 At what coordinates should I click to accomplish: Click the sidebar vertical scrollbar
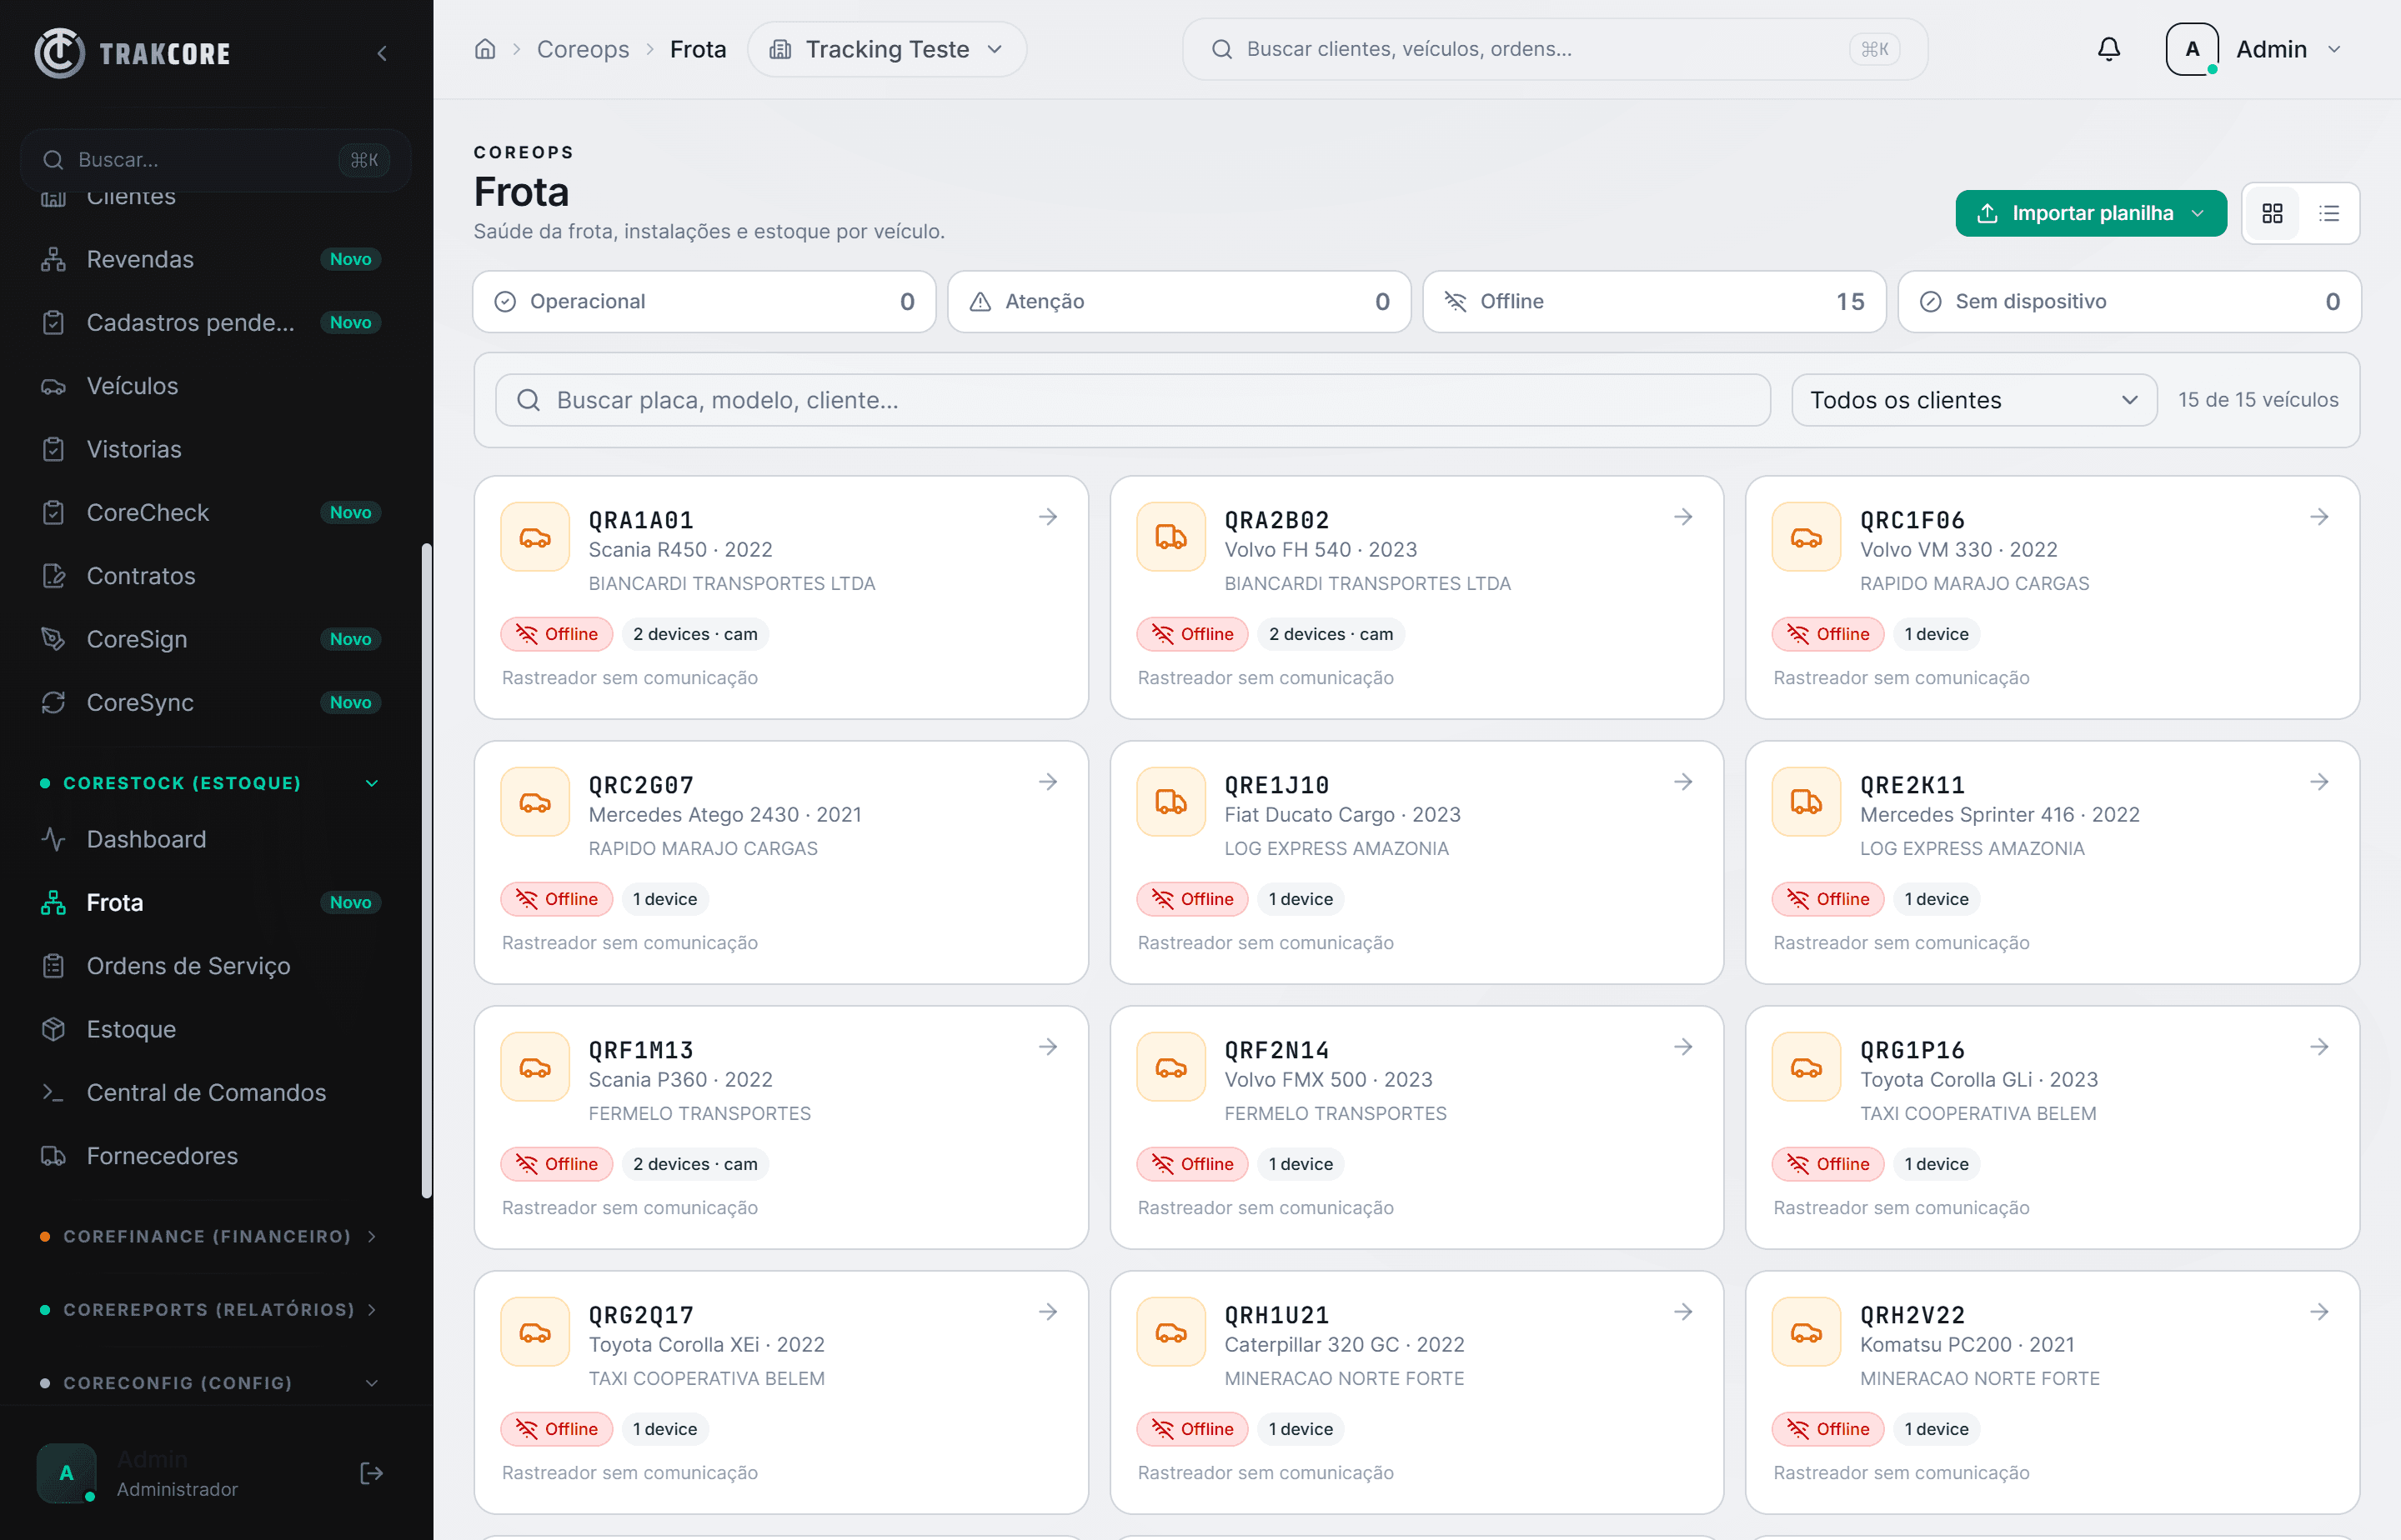pyautogui.click(x=427, y=870)
